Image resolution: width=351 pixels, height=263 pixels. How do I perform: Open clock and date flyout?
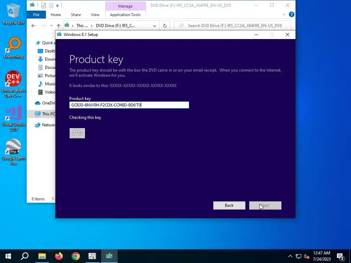click(x=322, y=256)
